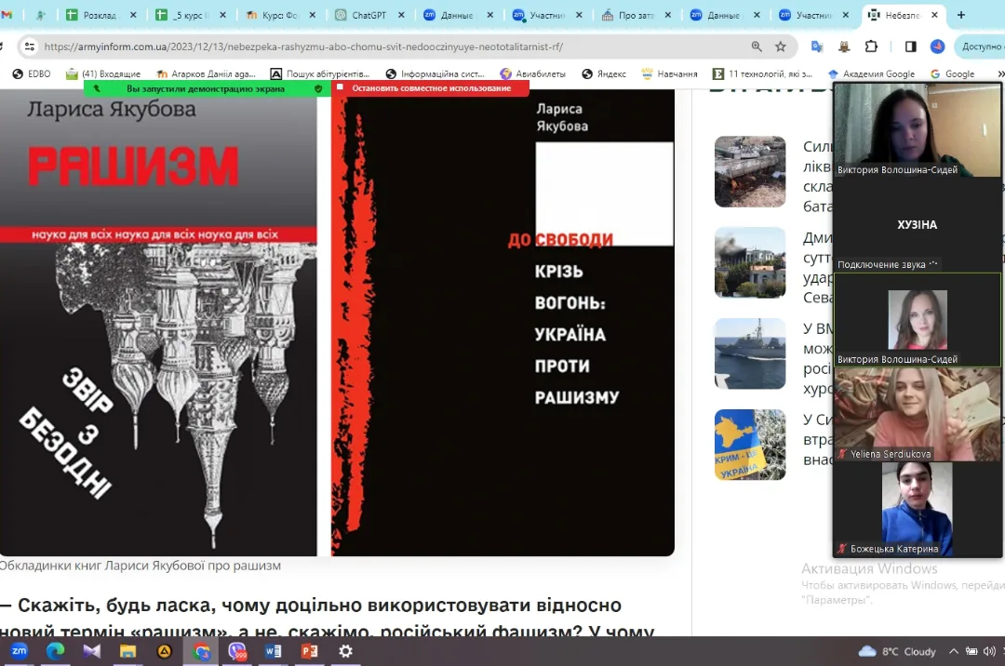
Task: Open the browser extensions puzzle icon
Action: (x=871, y=47)
